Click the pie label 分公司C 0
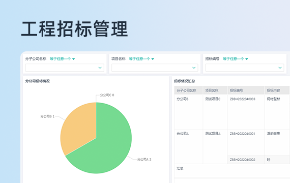Image resolution: width=290 pixels, height=183 pixels. point(107,95)
